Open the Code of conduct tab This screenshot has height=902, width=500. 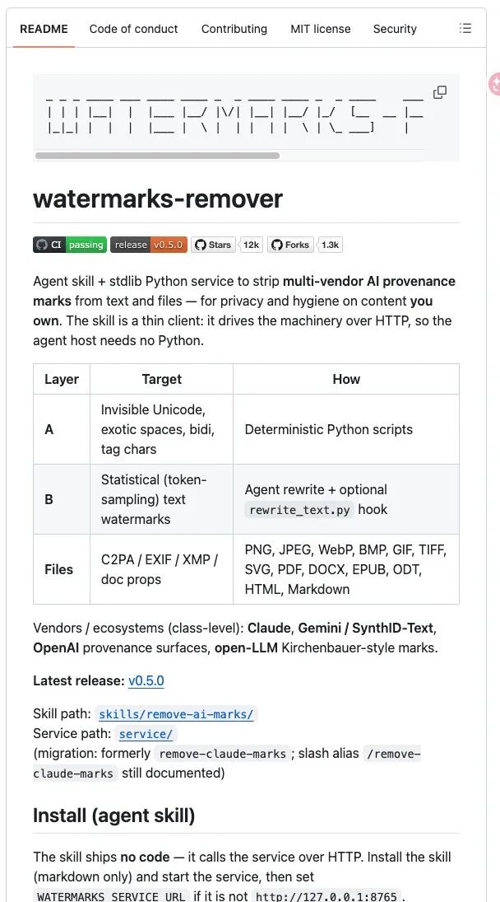(x=134, y=29)
